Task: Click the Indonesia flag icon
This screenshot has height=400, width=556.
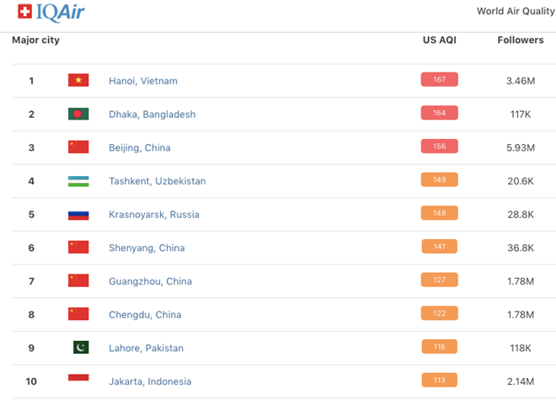Action: click(x=78, y=381)
